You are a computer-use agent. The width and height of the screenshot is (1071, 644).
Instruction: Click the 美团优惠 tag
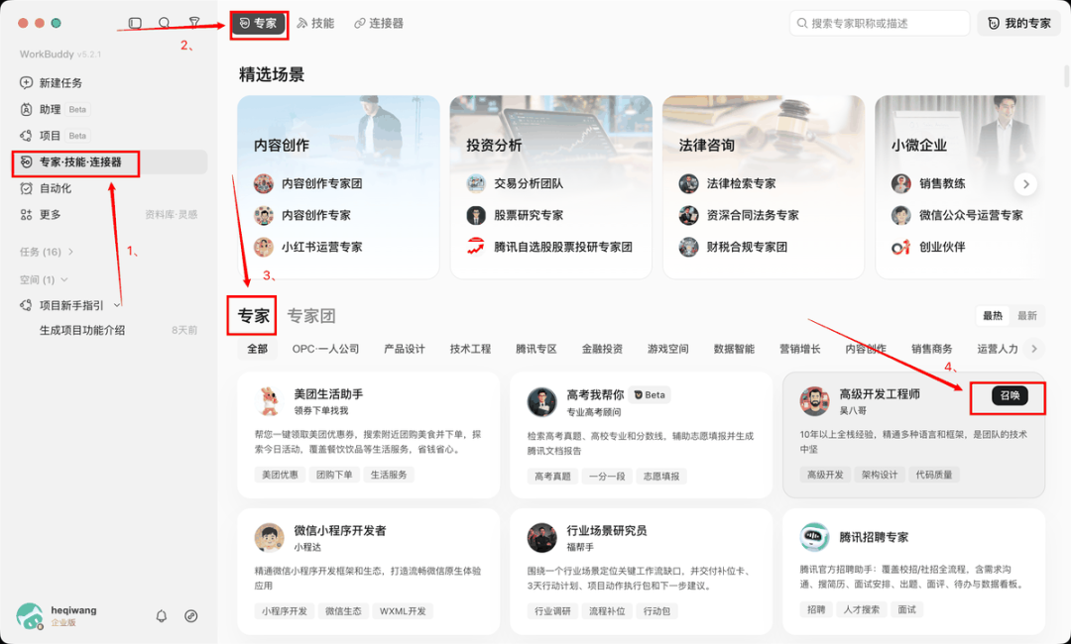click(x=280, y=475)
